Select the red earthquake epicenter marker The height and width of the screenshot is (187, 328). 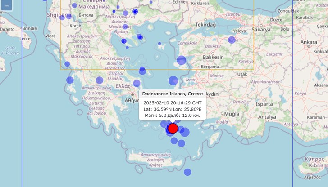tap(173, 128)
